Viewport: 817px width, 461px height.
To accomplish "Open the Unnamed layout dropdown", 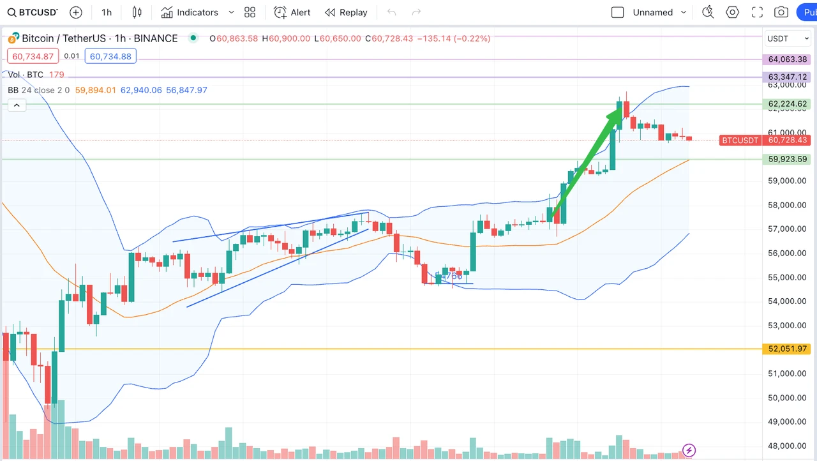I will (654, 12).
